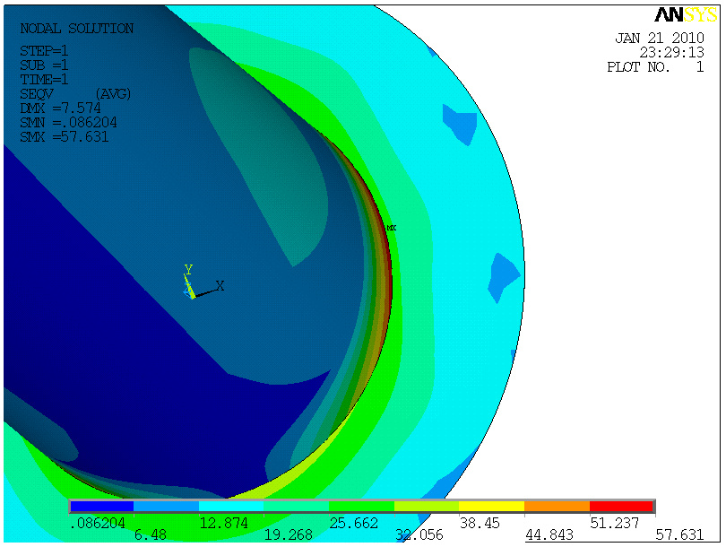The image size is (726, 547).
Task: Click the 32.056 legend value
Action: 419,535
